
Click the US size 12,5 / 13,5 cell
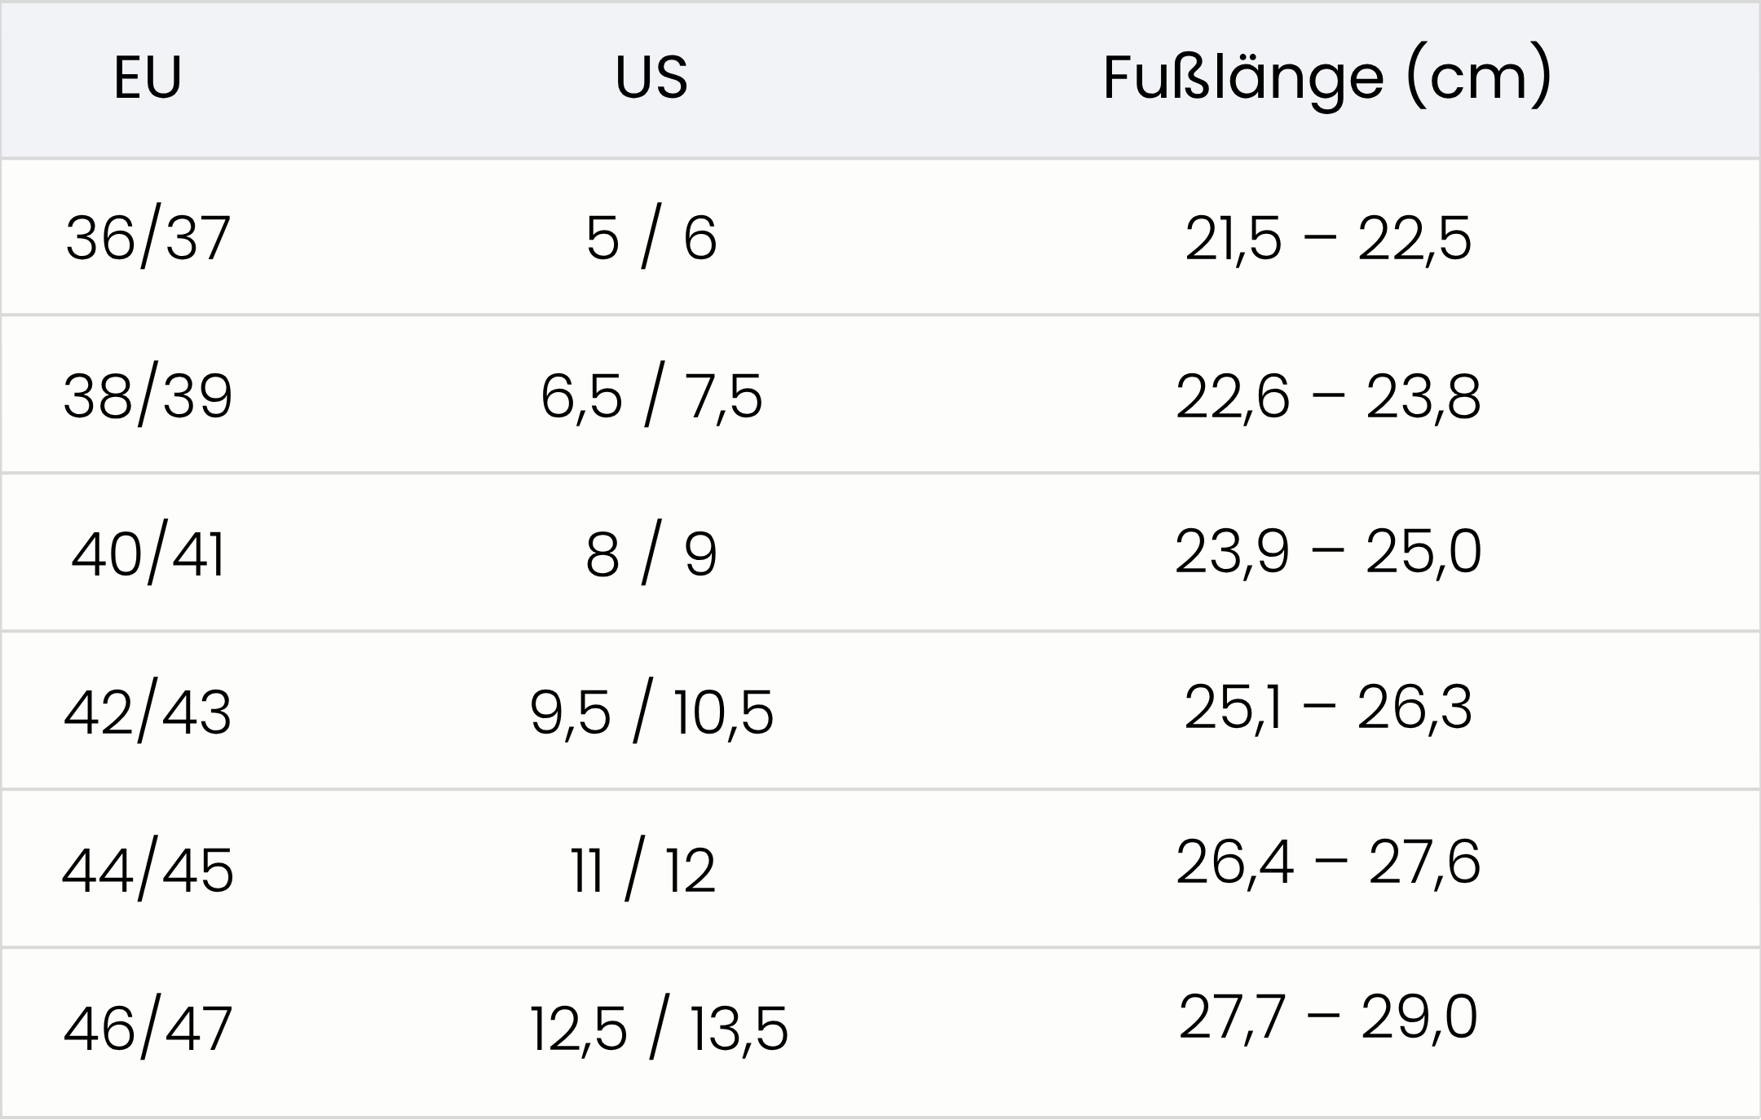(659, 1030)
